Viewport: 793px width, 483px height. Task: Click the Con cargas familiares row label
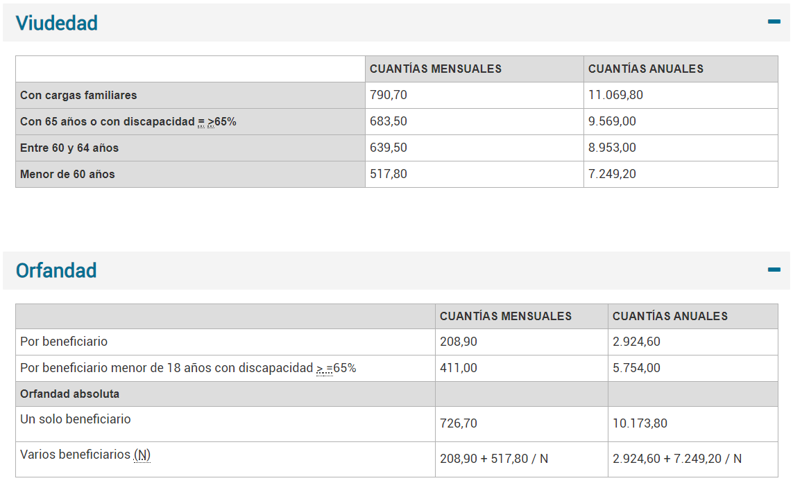tap(78, 95)
